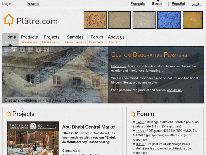206x155 pixels.
Task: Click the Projects section heading
Action: 24,114
